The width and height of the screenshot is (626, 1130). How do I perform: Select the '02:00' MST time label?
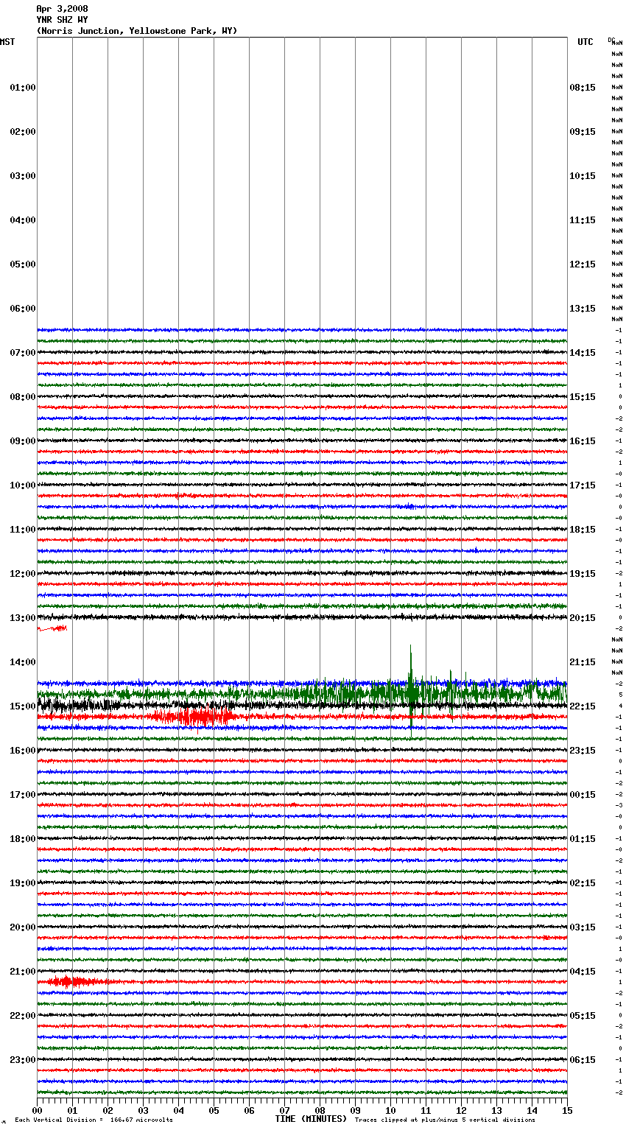(23, 132)
